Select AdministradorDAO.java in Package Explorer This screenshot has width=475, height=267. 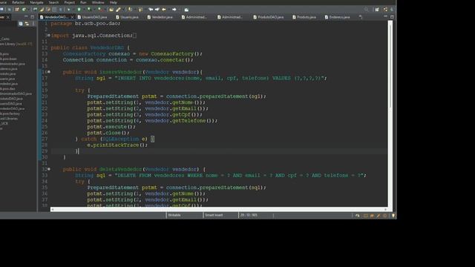click(x=16, y=93)
